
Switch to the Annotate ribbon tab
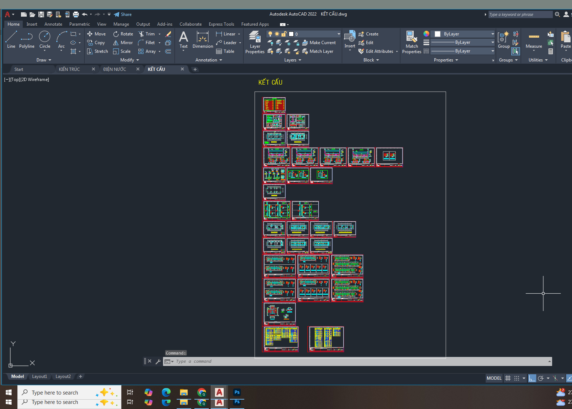pyautogui.click(x=53, y=24)
